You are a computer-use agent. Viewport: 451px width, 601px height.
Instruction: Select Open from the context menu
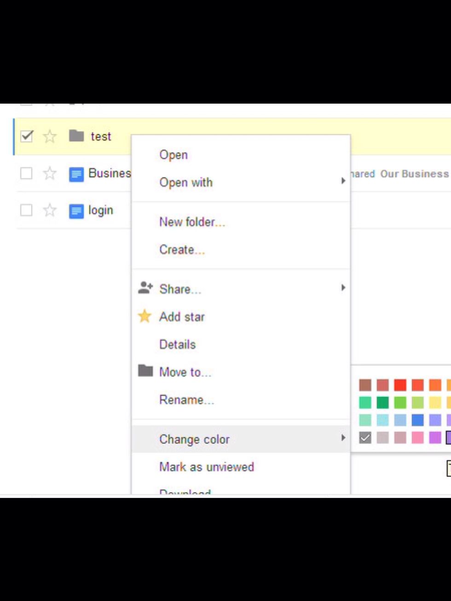(173, 155)
